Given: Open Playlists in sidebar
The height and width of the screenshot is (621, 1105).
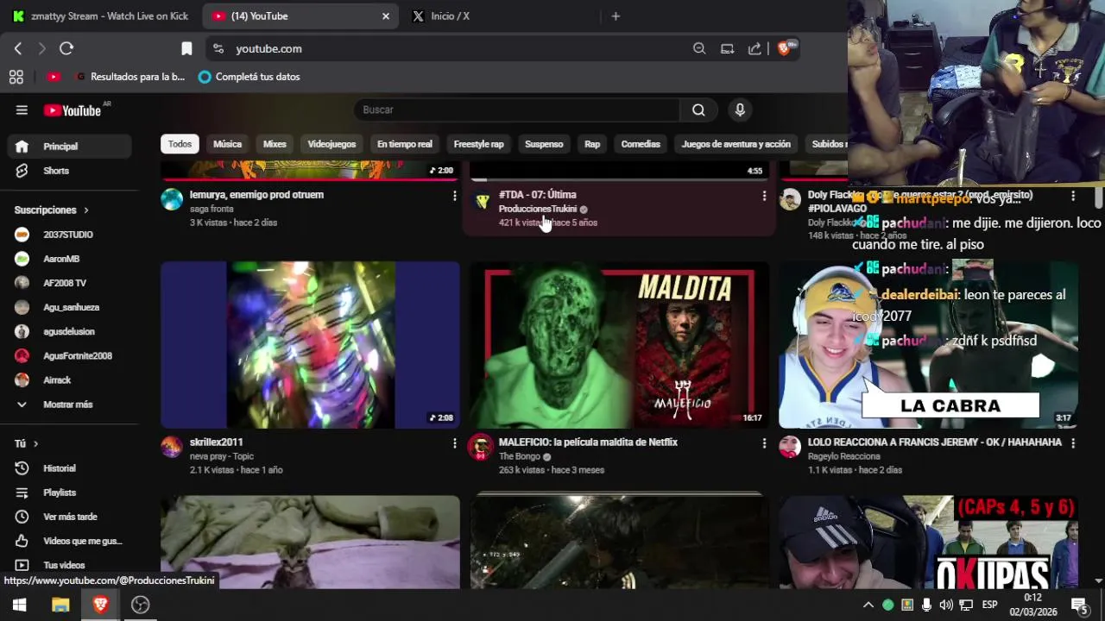Looking at the screenshot, I should [x=69, y=492].
